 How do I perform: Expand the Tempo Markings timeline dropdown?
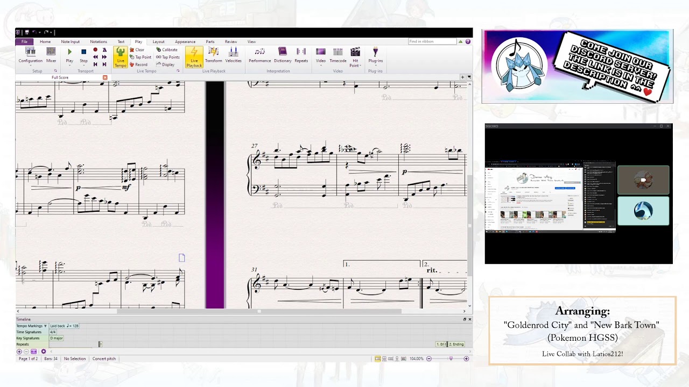pyautogui.click(x=45, y=326)
